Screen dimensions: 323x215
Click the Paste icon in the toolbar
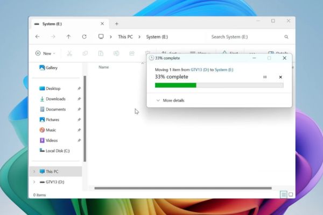pyautogui.click(x=101, y=53)
